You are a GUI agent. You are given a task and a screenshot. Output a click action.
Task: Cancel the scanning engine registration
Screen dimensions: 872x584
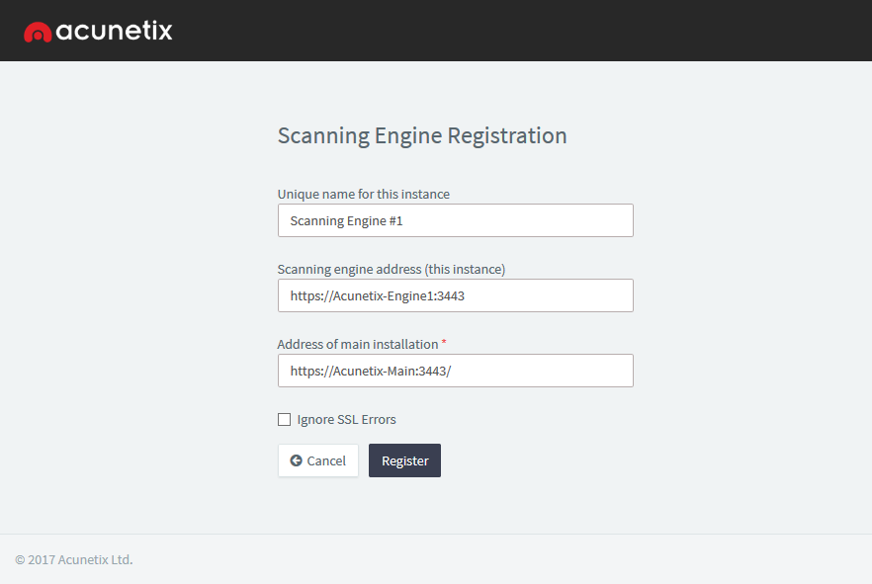[318, 460]
